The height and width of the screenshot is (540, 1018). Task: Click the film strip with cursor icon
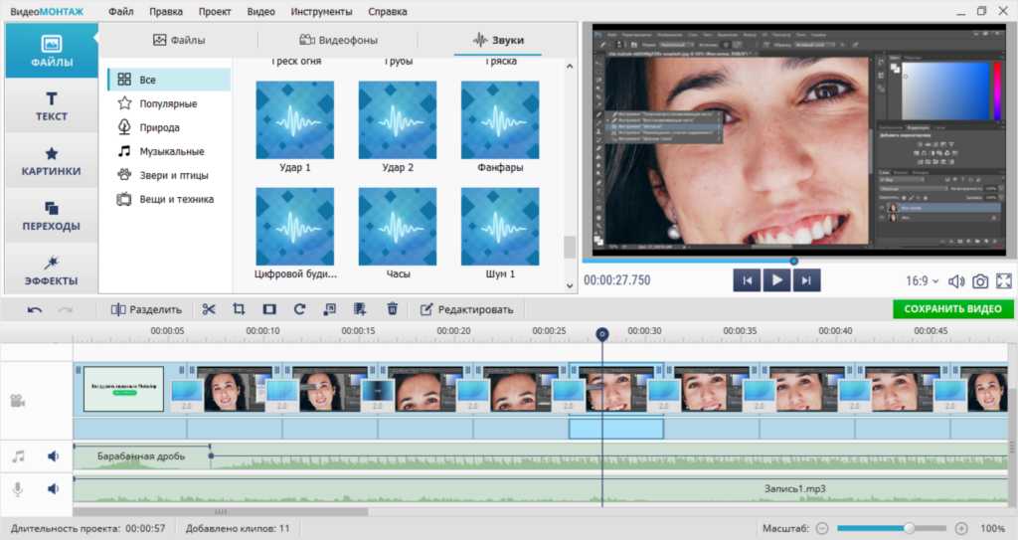pos(360,309)
